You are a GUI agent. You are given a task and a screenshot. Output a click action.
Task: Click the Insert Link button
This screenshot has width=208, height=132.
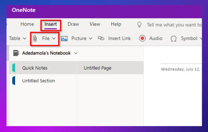[119, 38]
